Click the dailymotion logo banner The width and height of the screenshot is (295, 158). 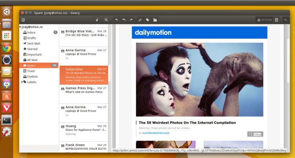click(199, 32)
